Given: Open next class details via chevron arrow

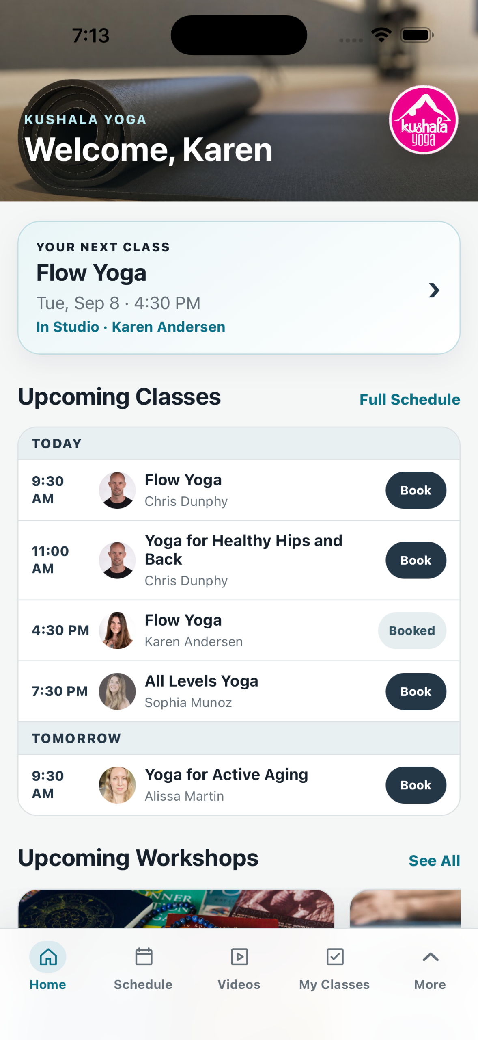Looking at the screenshot, I should [434, 290].
